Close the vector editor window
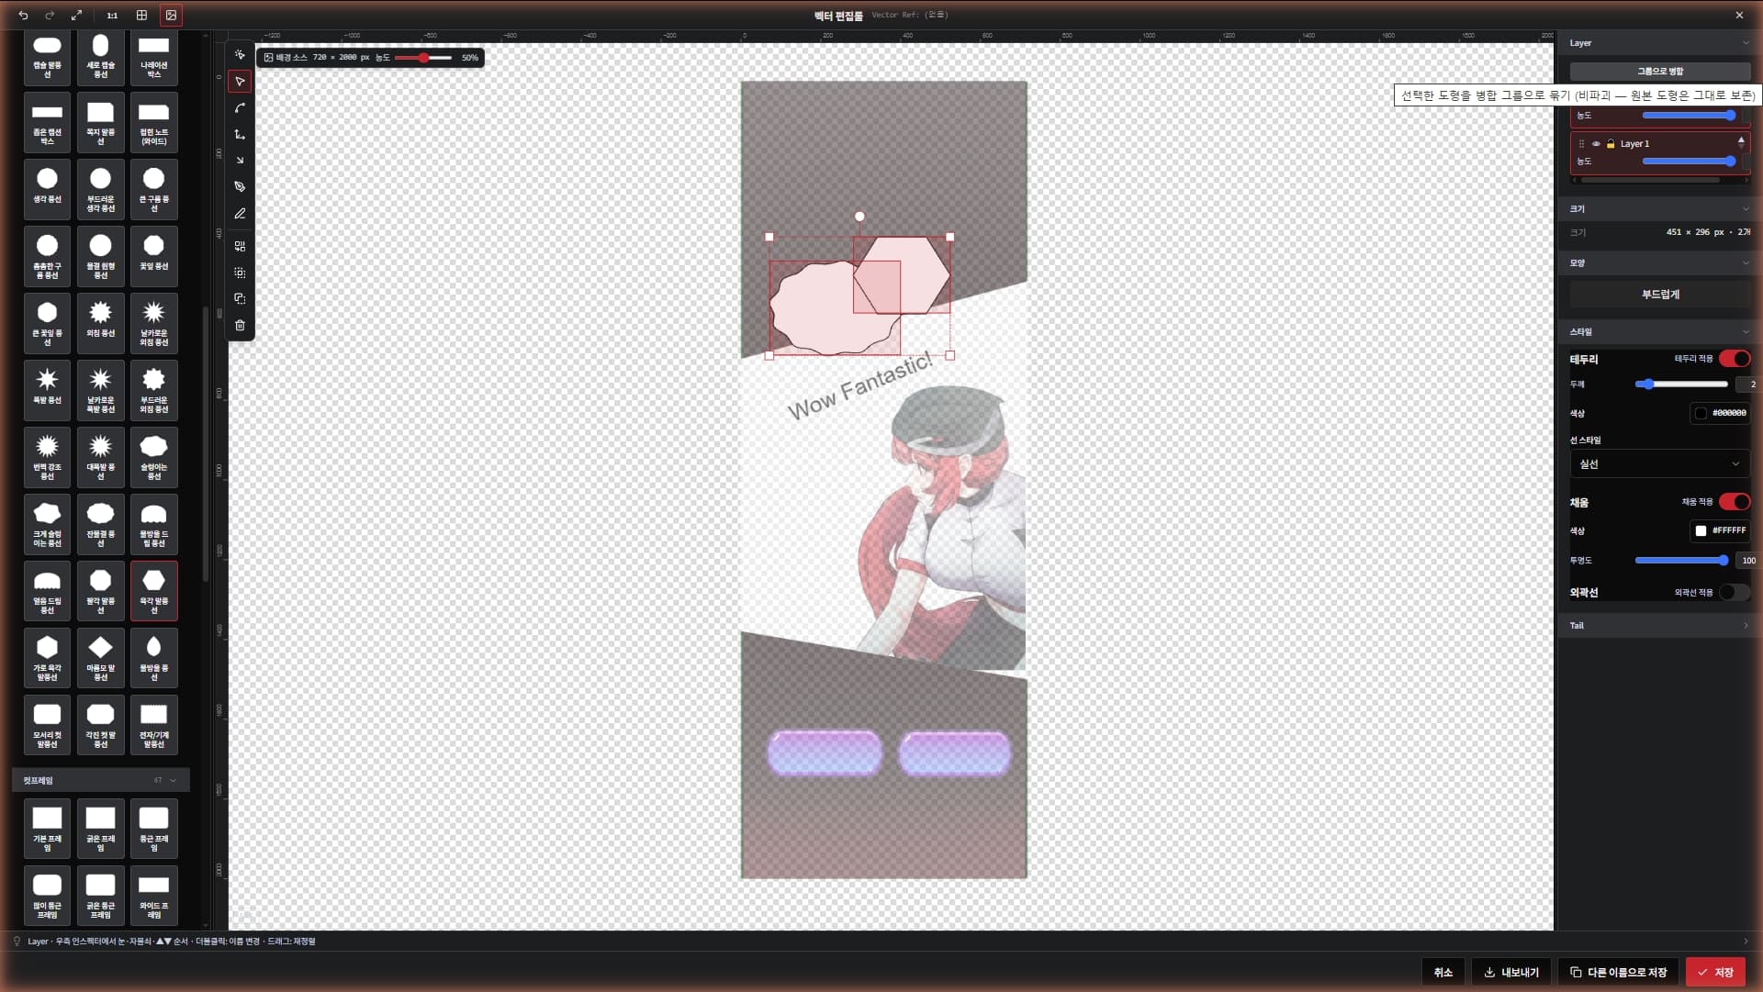This screenshot has height=992, width=1763. point(1739,16)
